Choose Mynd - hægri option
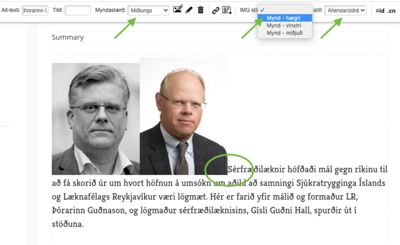Screen dimensions: 400x245 285,18
